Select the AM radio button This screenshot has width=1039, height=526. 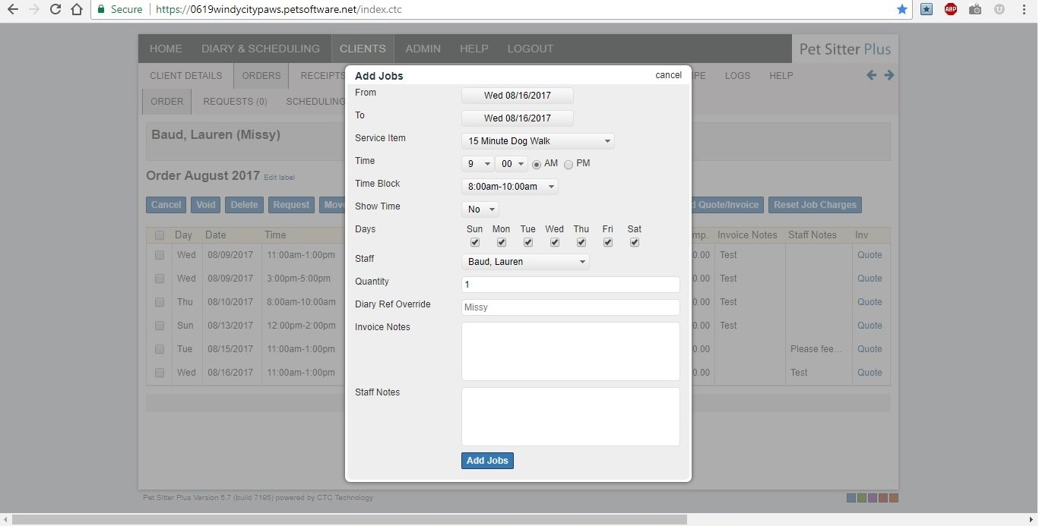(x=537, y=165)
